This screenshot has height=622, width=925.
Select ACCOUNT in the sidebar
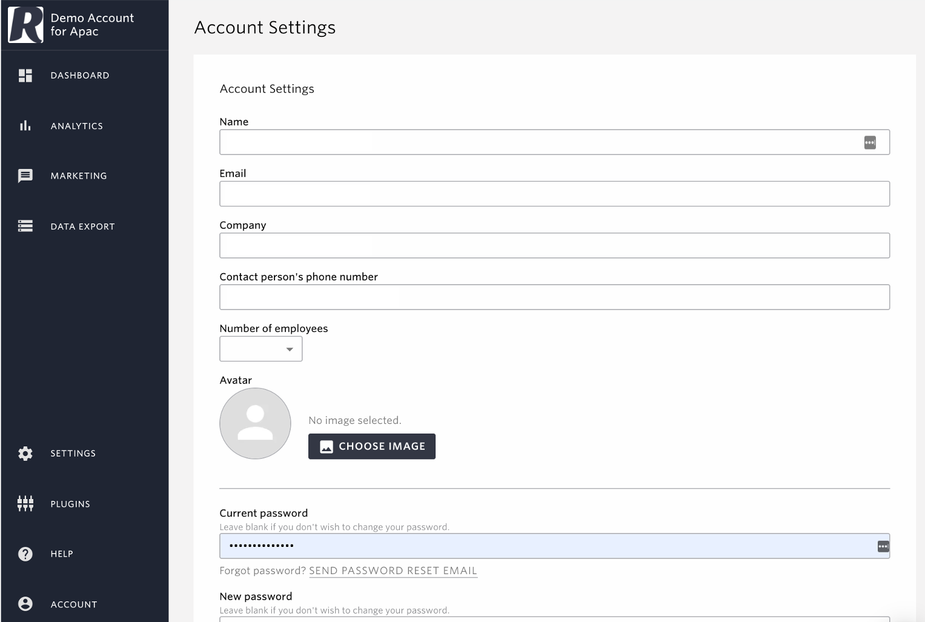tap(74, 604)
